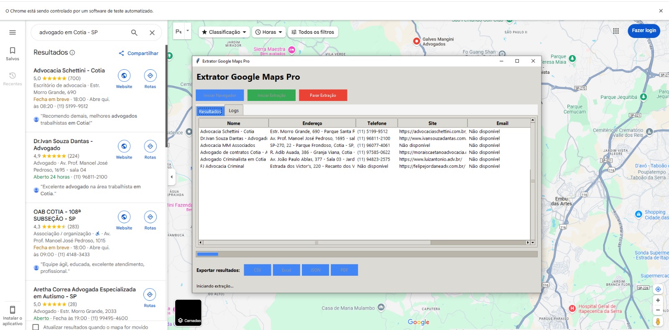
Task: Zoom out on the map
Action: [658, 310]
